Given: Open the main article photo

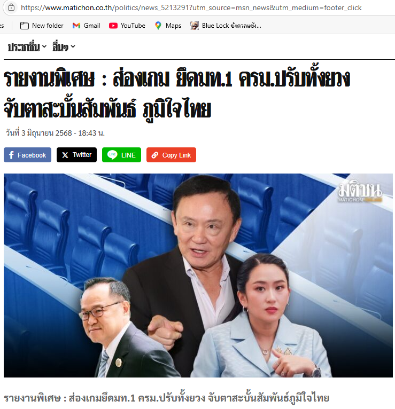Looking at the screenshot, I should 198,276.
